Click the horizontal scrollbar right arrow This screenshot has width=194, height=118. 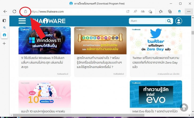[189, 115]
